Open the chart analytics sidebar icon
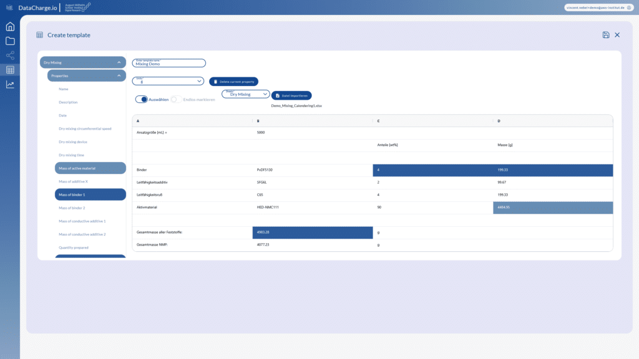Image resolution: width=639 pixels, height=359 pixels. (10, 85)
